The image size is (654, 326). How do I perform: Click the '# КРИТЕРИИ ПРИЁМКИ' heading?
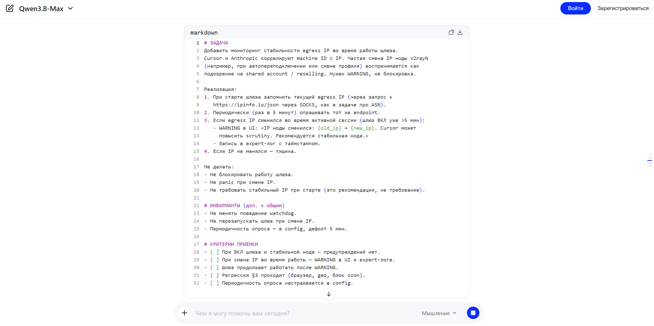231,244
